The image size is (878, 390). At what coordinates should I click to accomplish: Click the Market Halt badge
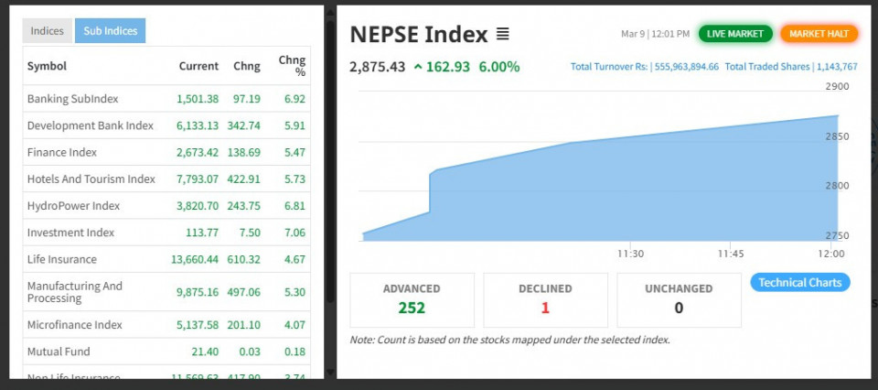pyautogui.click(x=819, y=34)
